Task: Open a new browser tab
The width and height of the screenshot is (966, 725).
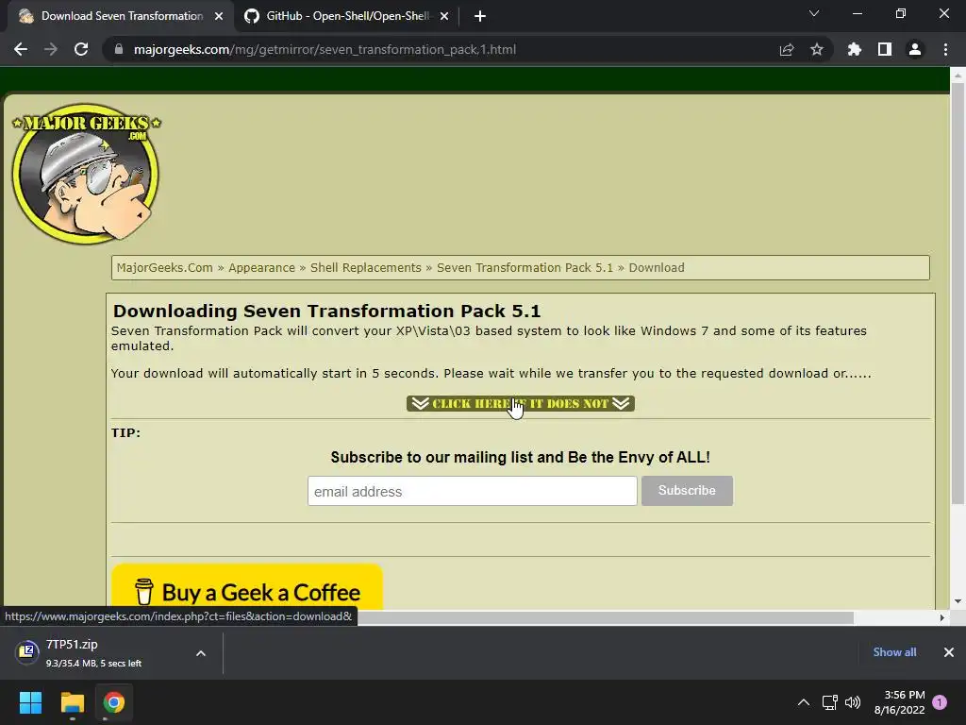Action: (x=480, y=16)
